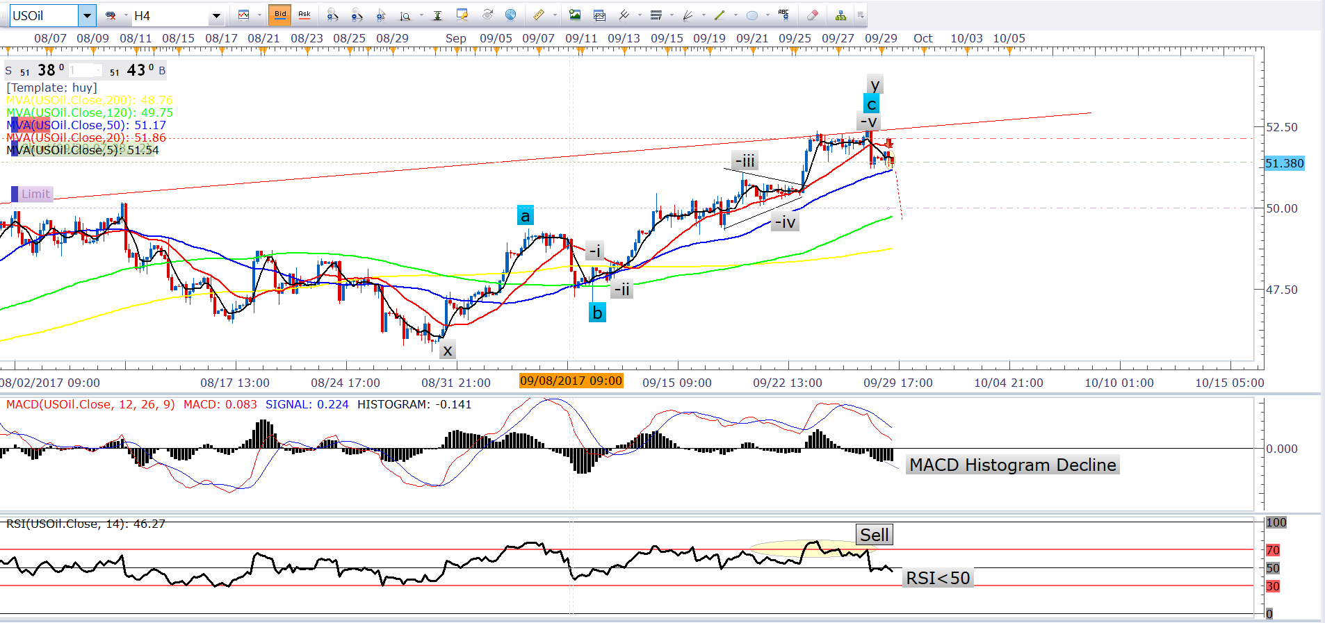Open the USOil symbol dropdown
This screenshot has height=623, width=1325.
tap(87, 15)
